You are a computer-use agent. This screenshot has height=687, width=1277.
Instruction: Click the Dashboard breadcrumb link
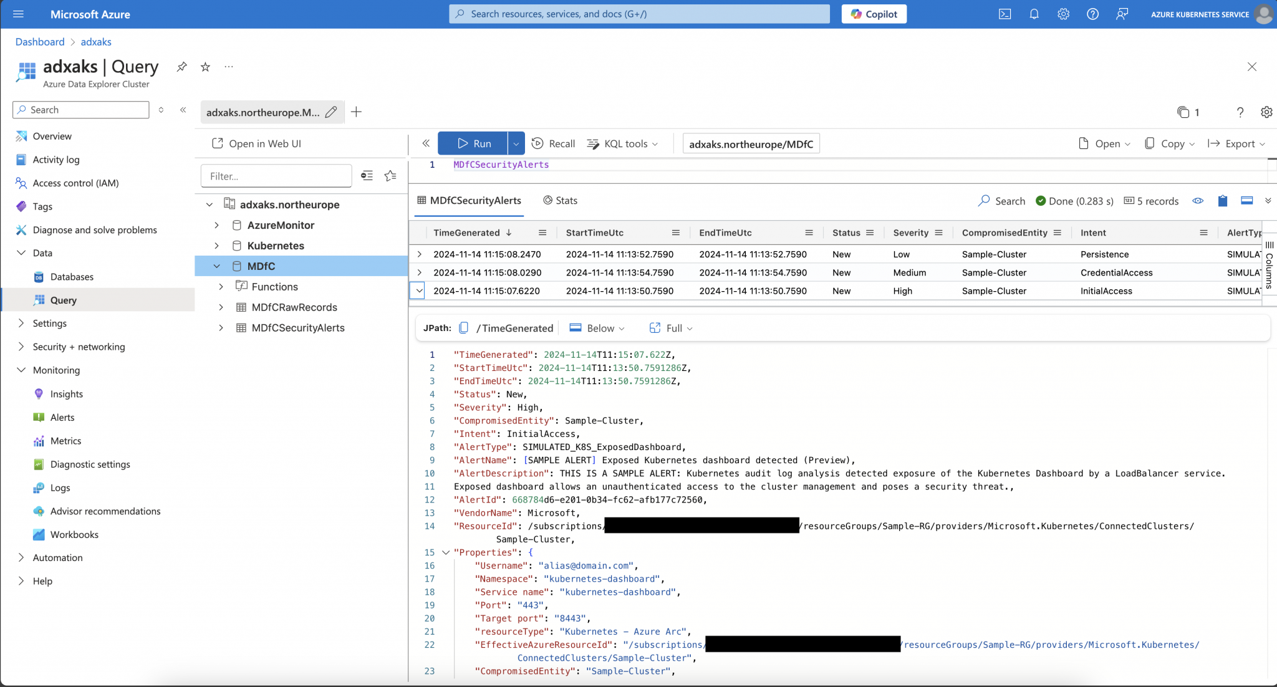[40, 42]
